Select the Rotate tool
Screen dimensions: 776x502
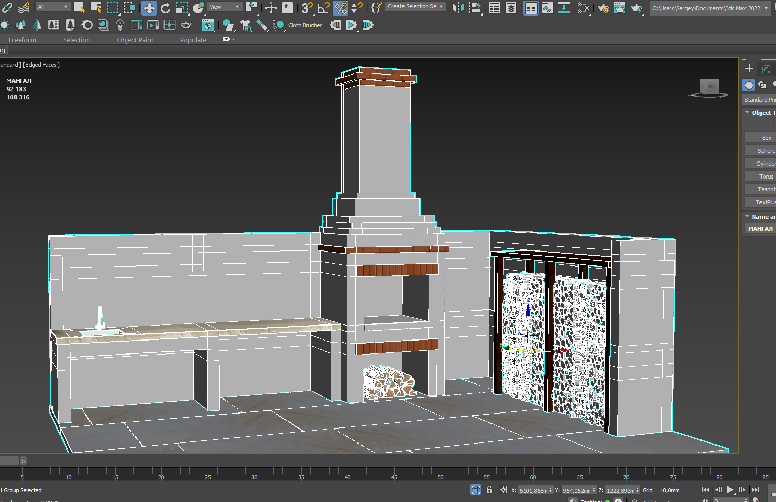[x=166, y=8]
